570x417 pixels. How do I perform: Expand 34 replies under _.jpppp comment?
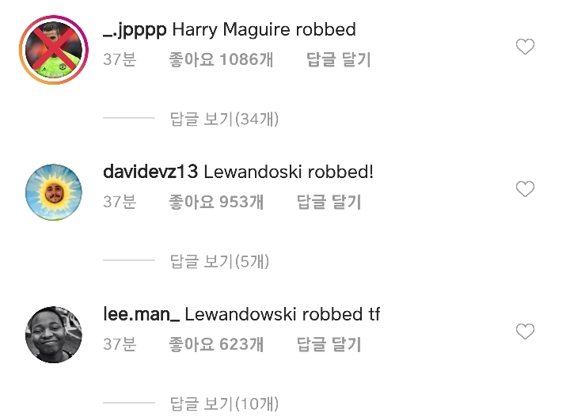click(x=224, y=119)
